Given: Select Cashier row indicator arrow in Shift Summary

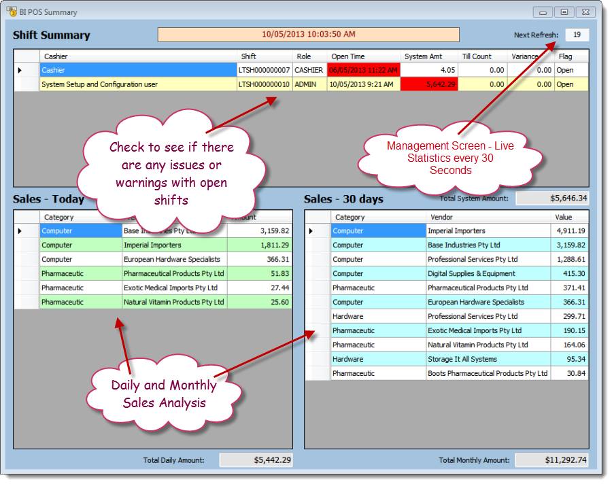Looking at the screenshot, I should click(20, 70).
